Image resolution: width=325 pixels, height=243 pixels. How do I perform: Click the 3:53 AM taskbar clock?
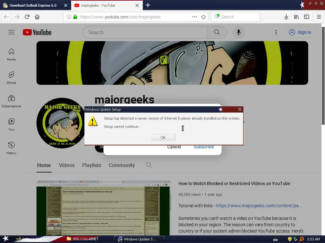[313, 239]
